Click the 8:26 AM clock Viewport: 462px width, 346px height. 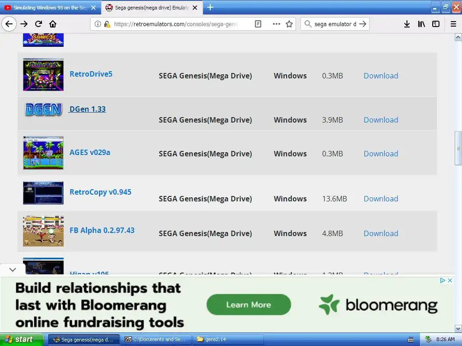445,339
